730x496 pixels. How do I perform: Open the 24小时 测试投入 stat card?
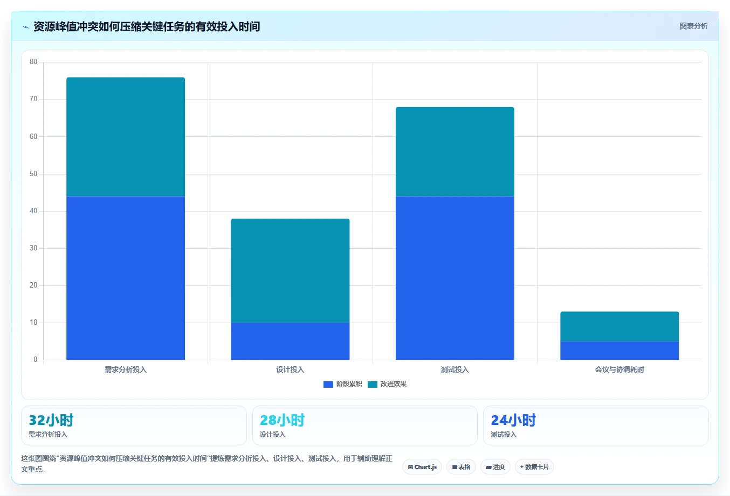[596, 425]
